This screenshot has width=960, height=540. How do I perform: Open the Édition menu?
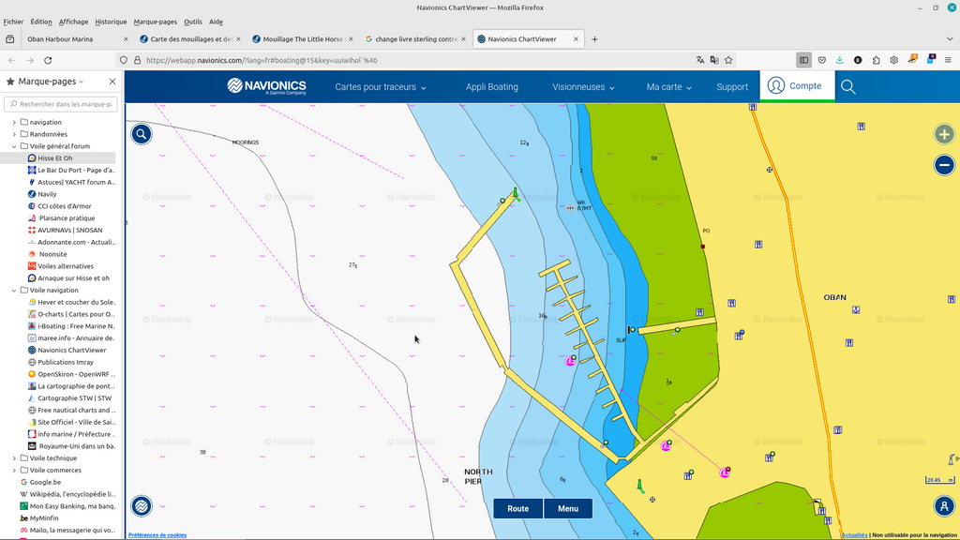tap(41, 22)
